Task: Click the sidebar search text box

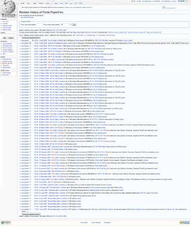Action: 8,35
